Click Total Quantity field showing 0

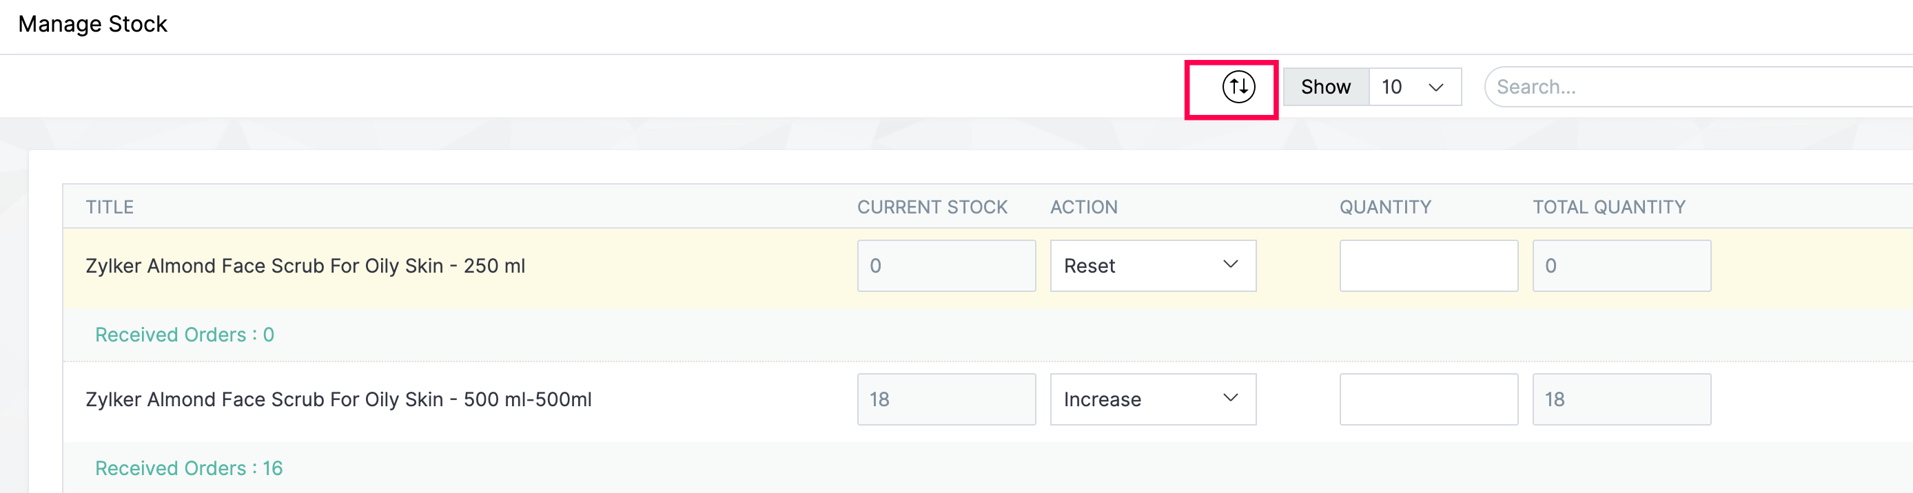coord(1620,266)
